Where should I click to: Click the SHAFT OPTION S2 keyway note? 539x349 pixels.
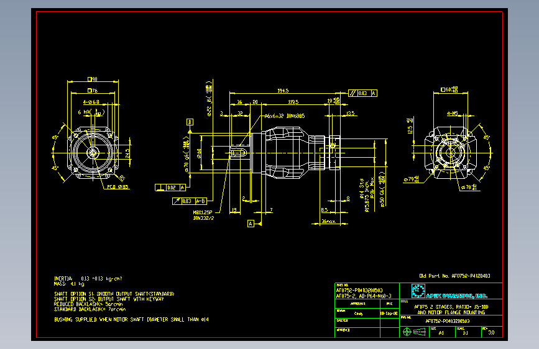pos(109,299)
